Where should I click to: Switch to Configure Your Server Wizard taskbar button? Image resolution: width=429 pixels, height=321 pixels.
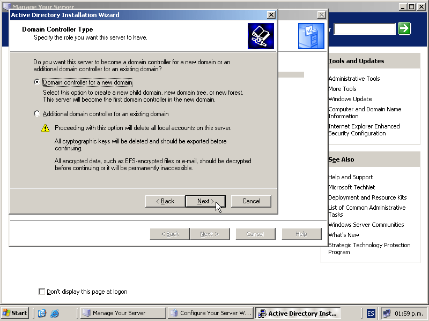pos(210,314)
